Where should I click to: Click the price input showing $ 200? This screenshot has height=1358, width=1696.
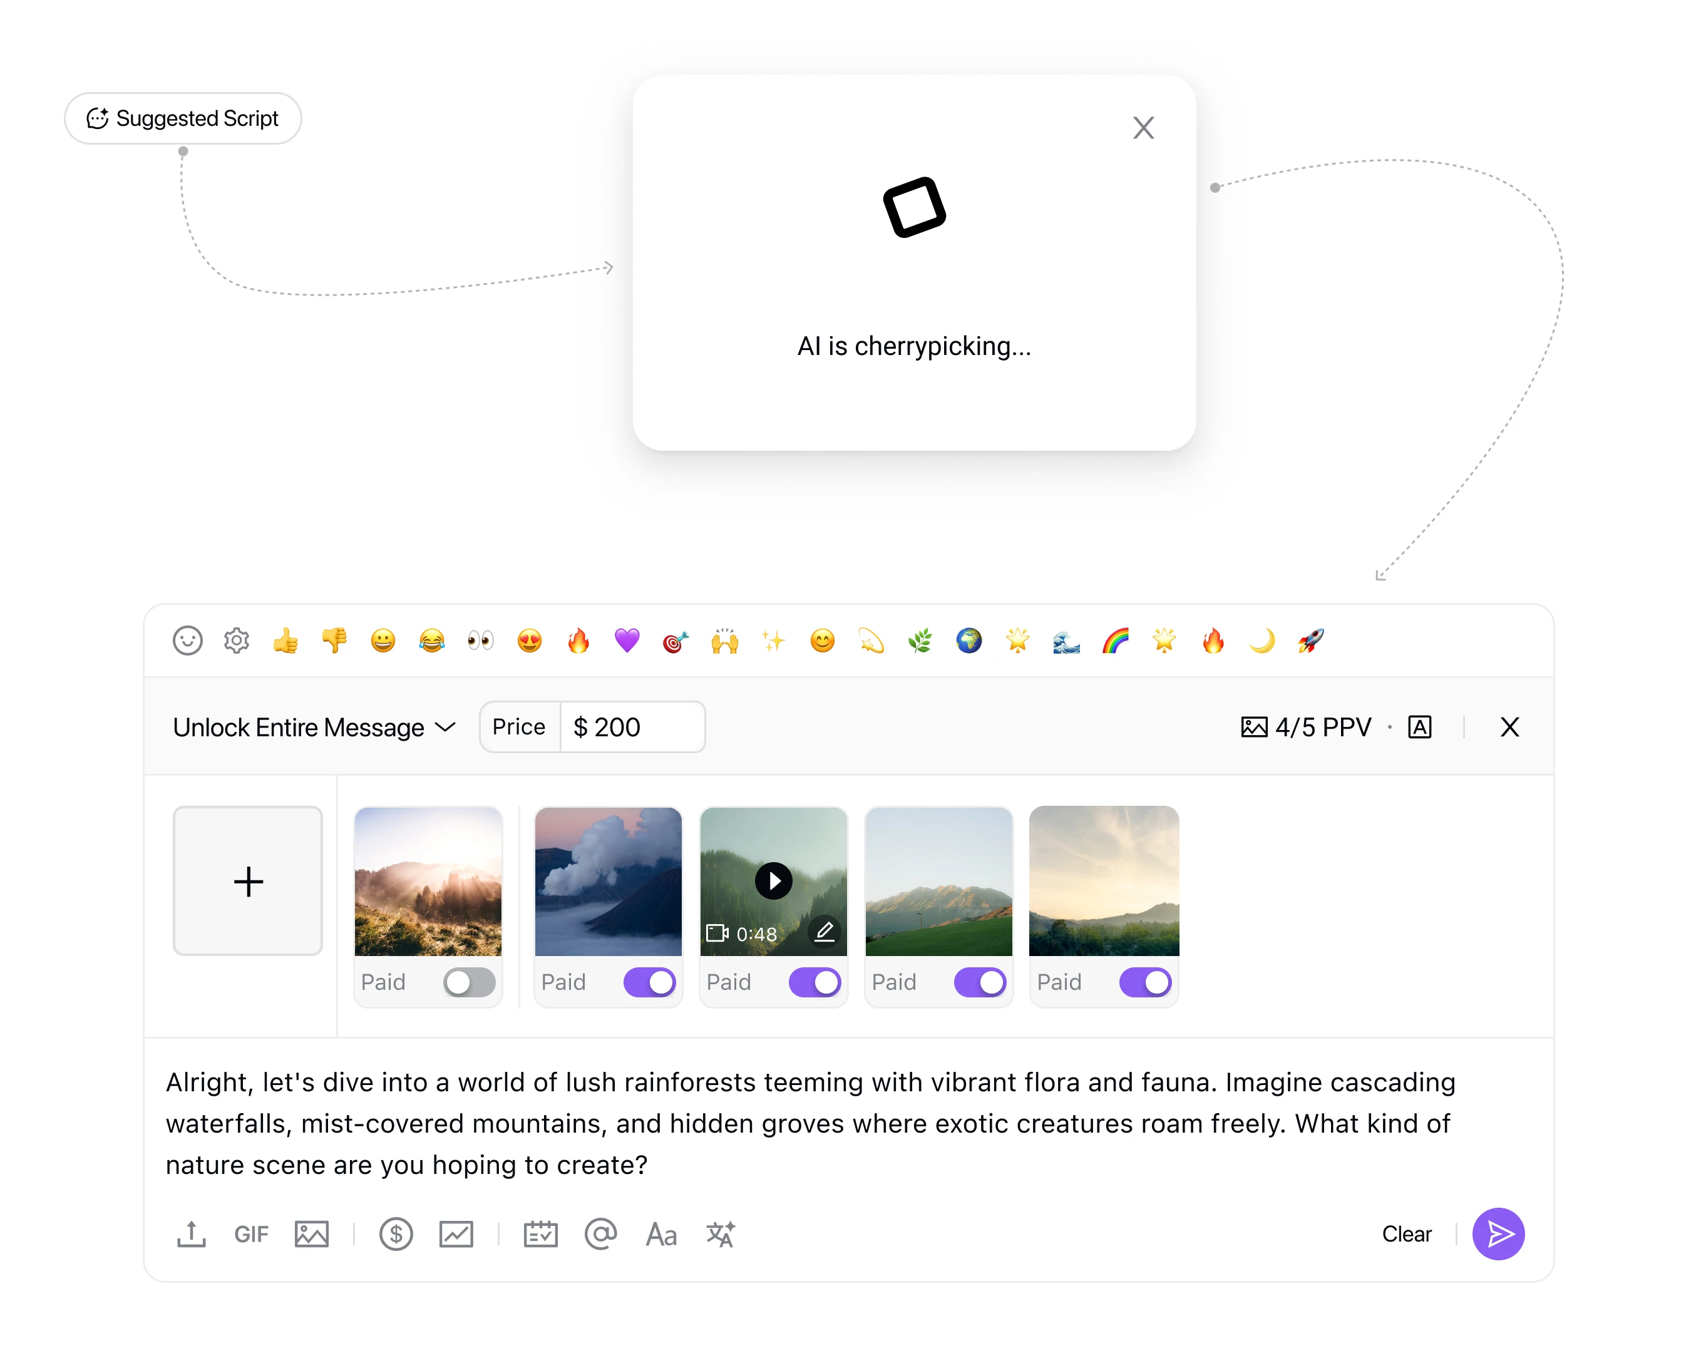(x=632, y=727)
